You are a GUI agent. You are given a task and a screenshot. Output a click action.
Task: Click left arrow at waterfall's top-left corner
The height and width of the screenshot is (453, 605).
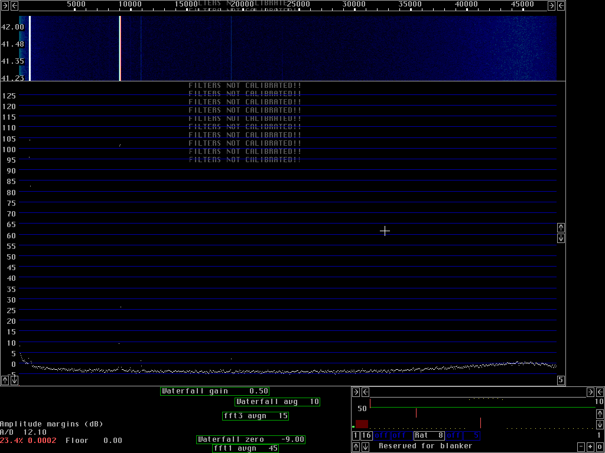(14, 5)
